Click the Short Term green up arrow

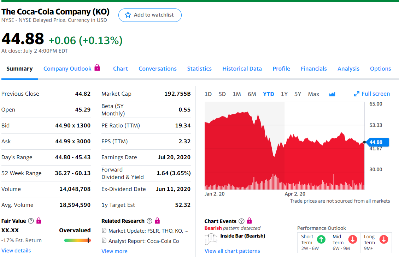[x=321, y=239]
